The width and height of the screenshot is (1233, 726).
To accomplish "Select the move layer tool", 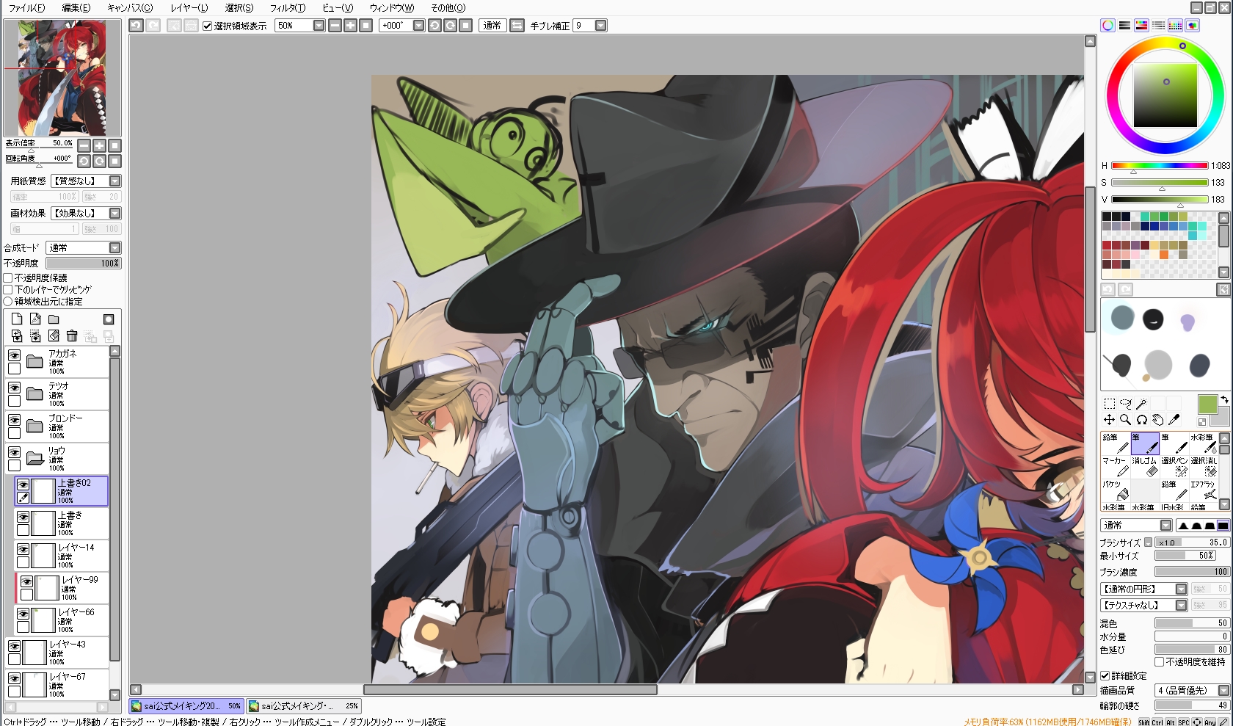I will tap(1109, 420).
